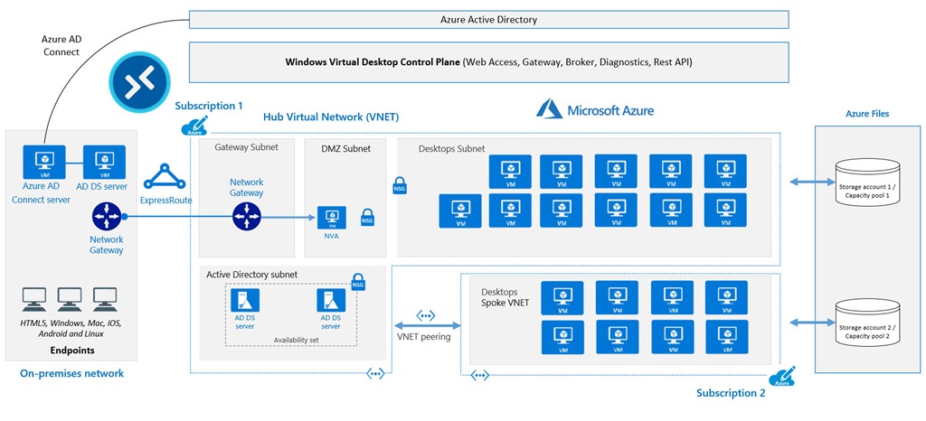Click the on-premises Network Gateway icon

[x=107, y=217]
